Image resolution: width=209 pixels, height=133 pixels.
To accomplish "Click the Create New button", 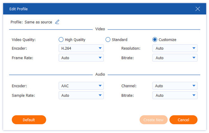I will tap(153, 120).
